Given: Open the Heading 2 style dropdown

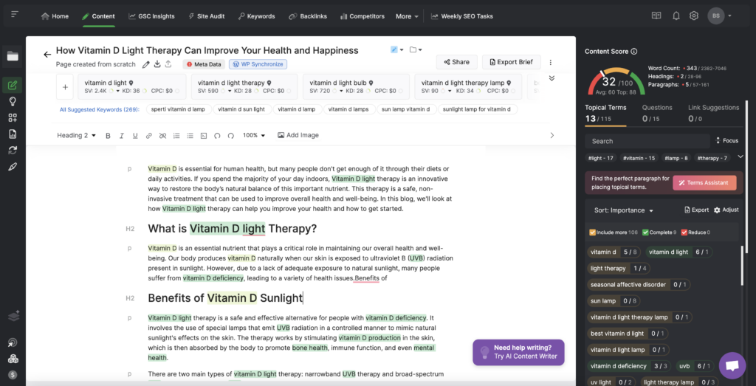Looking at the screenshot, I should pyautogui.click(x=77, y=136).
